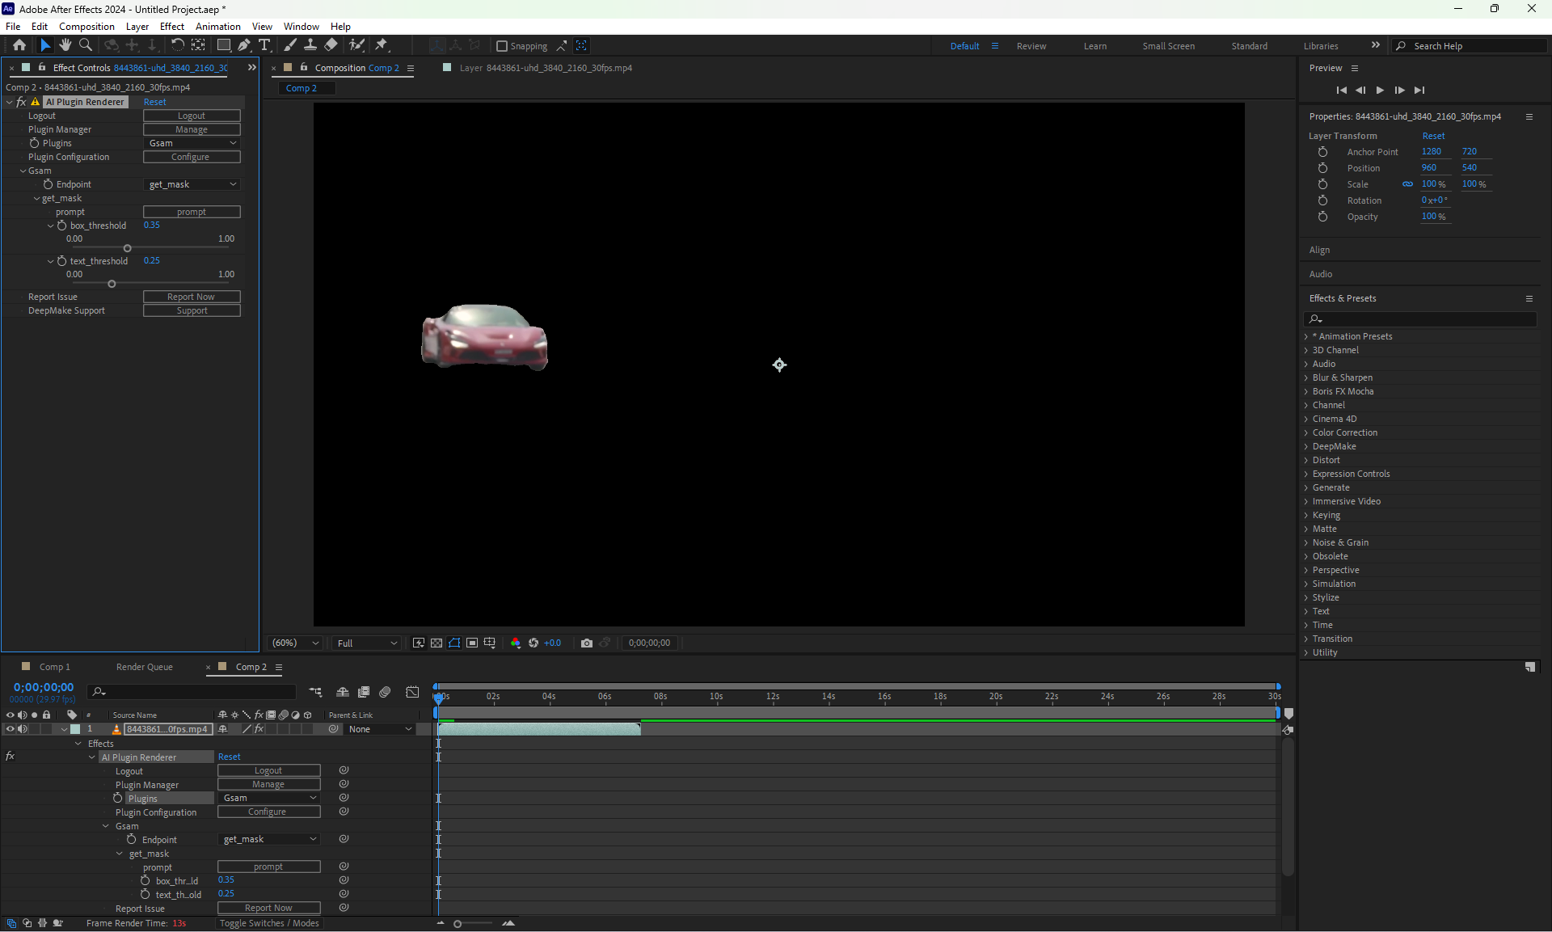Screen dimensions: 1552x932
Task: Select the Rotation tool
Action: (x=177, y=45)
